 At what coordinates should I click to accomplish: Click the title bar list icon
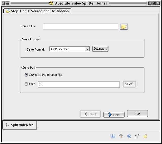click(x=7, y=3)
